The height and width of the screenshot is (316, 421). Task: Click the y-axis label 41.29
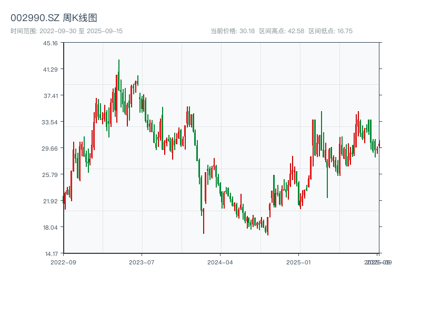pyautogui.click(x=50, y=70)
